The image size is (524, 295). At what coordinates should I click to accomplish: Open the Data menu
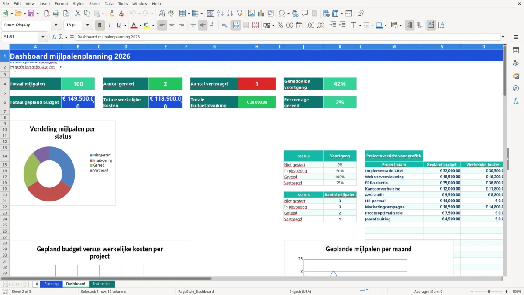109,3
